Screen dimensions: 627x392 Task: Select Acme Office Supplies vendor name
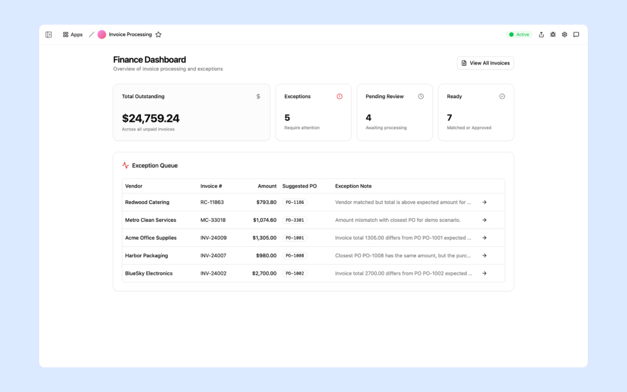point(151,238)
